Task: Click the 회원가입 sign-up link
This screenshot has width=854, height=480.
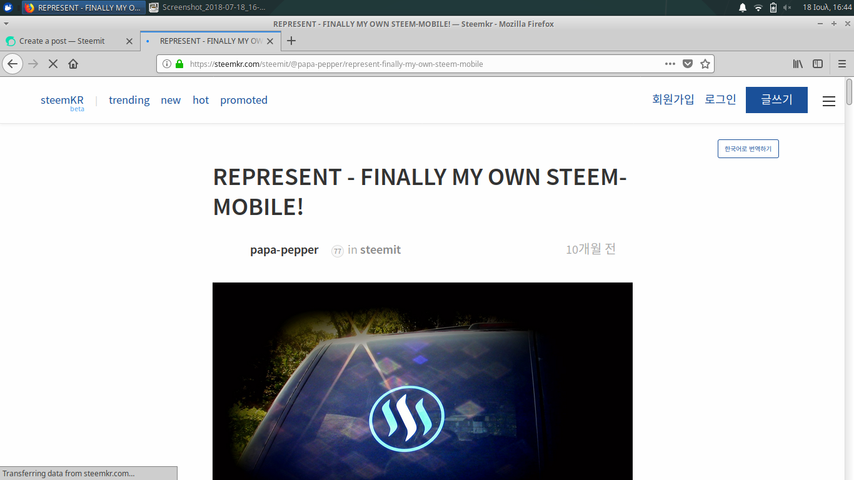Action: (x=673, y=99)
